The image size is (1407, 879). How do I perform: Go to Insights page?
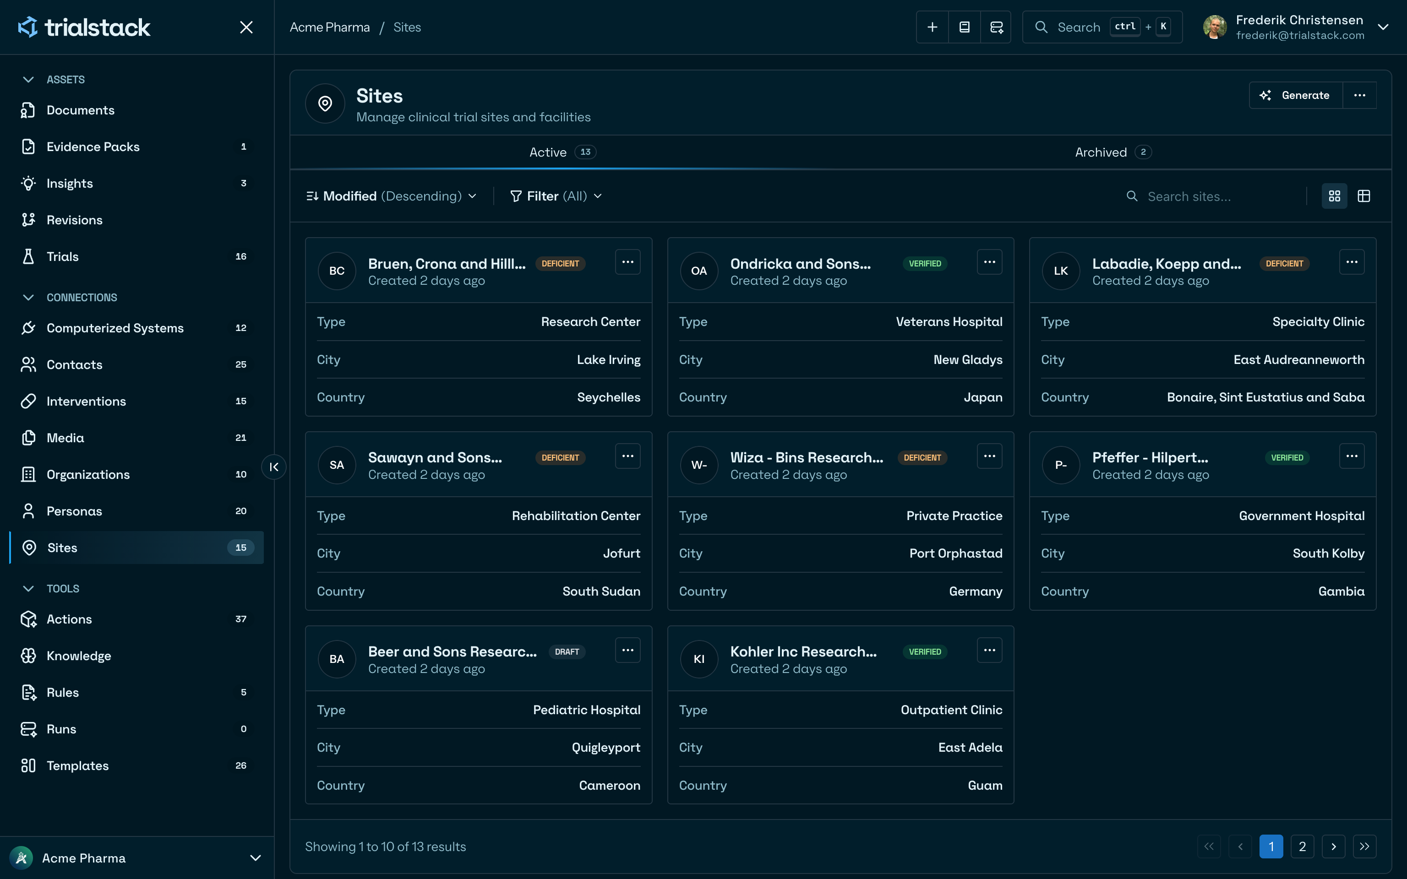coord(136,183)
